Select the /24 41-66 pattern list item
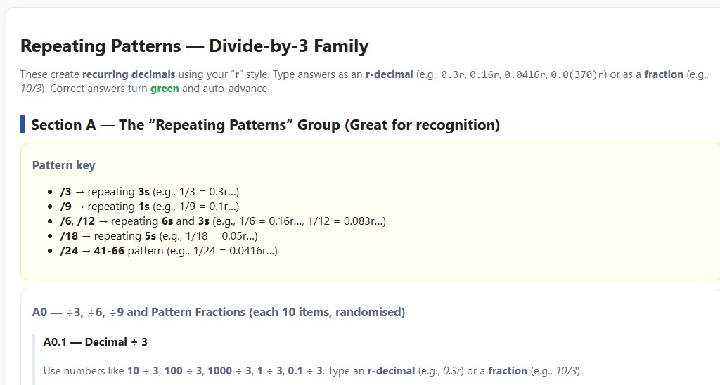The image size is (720, 385). (x=169, y=251)
